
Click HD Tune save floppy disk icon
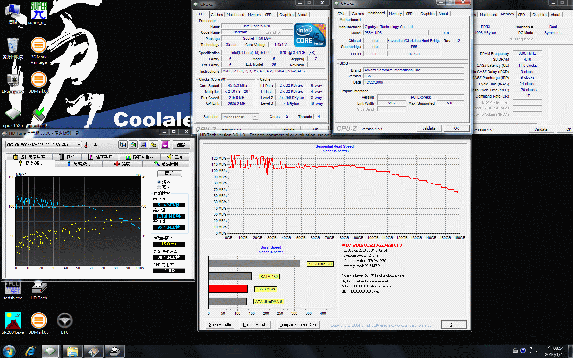pyautogui.click(x=144, y=145)
